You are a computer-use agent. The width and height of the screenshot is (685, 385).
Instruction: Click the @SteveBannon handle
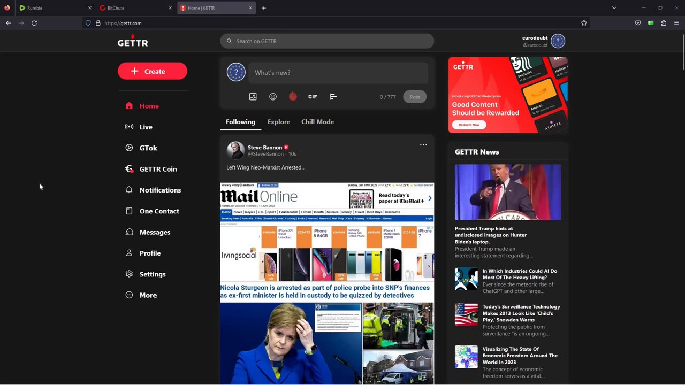click(x=265, y=154)
